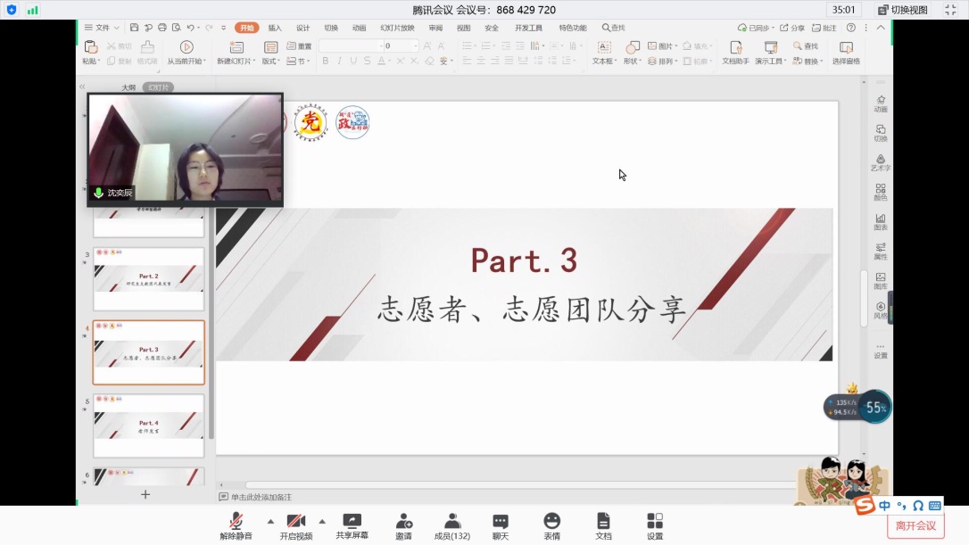Expand video options arrow beside 开启视频

point(322,521)
